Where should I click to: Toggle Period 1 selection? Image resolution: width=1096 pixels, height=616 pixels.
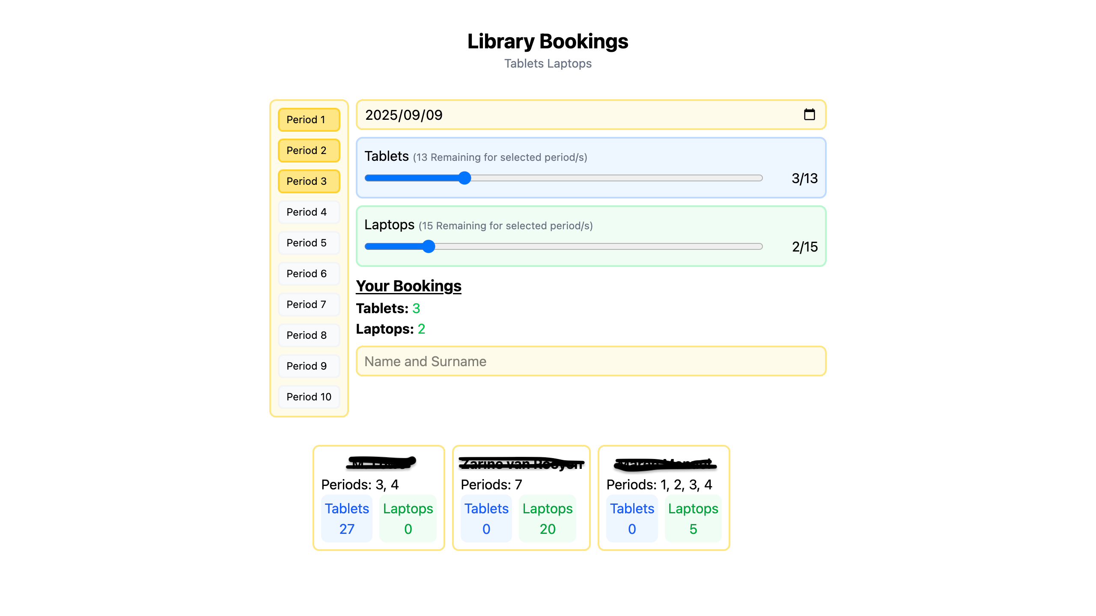(x=309, y=120)
